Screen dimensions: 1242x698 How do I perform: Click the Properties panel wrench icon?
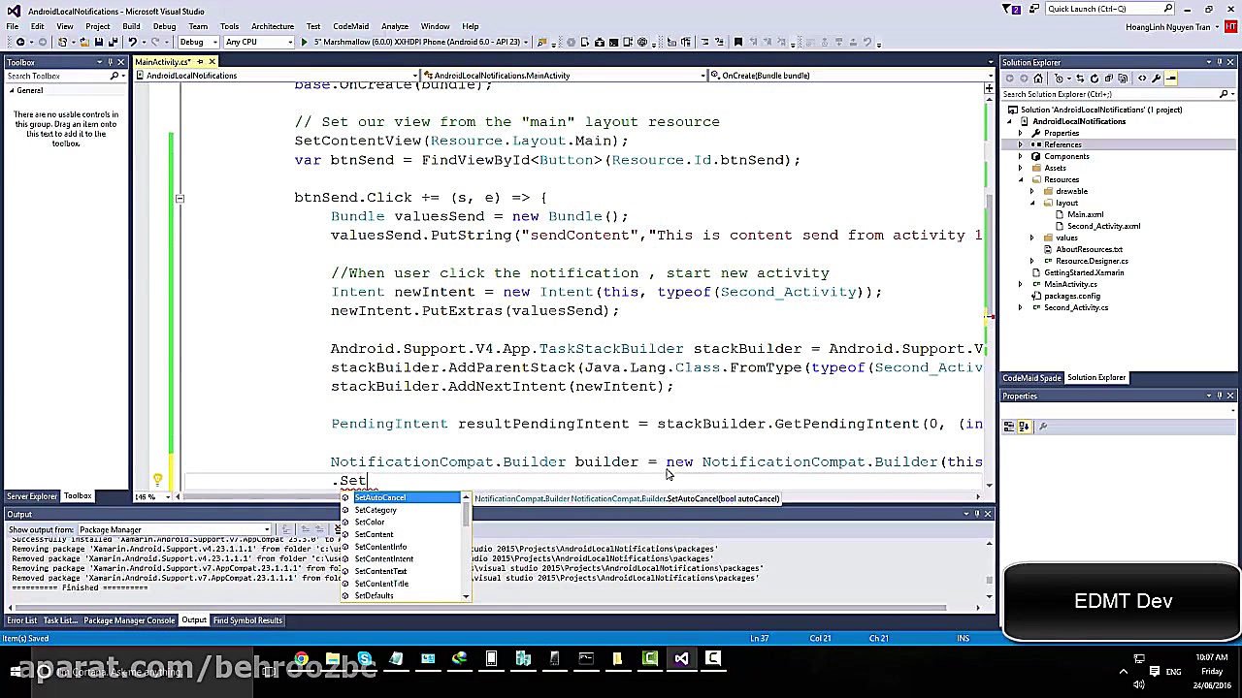1043,427
